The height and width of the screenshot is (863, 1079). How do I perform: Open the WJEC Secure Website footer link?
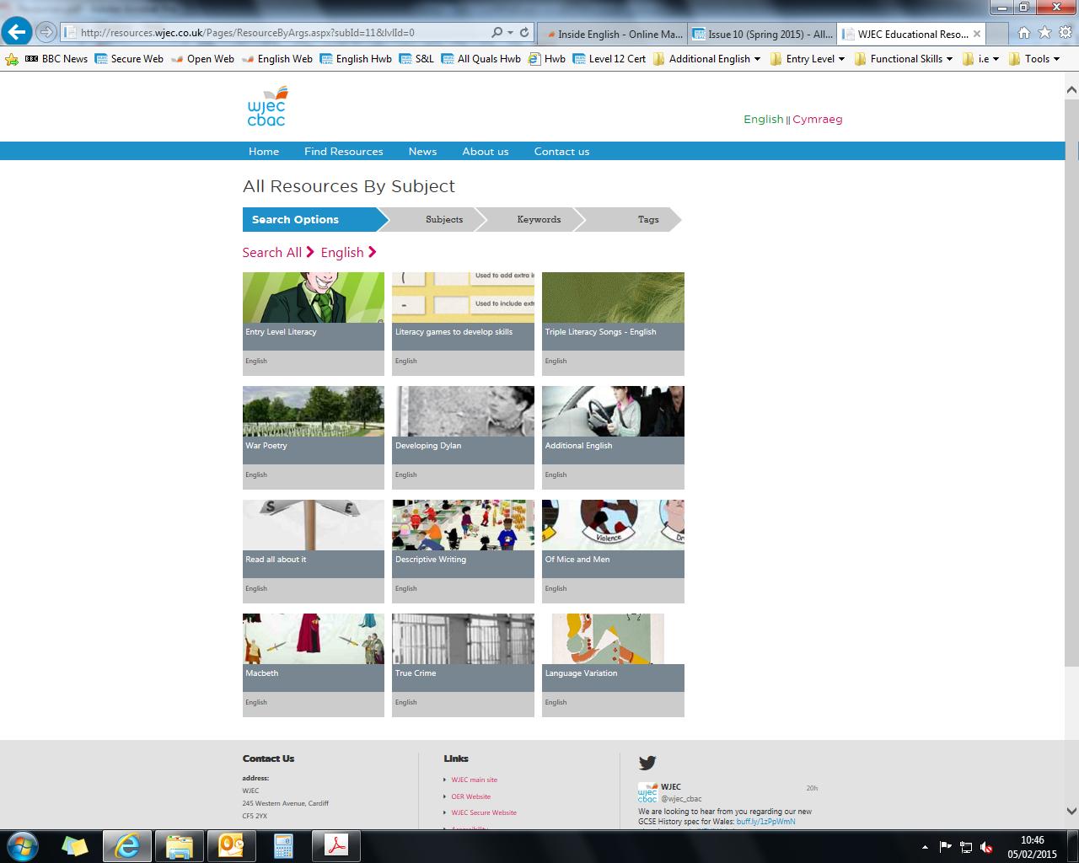click(x=484, y=812)
